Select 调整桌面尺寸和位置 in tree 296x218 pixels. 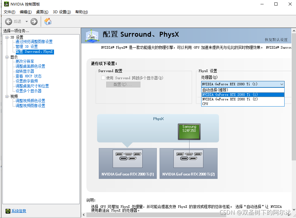tap(32, 86)
